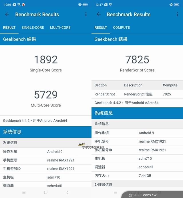Image resolution: width=183 pixels, height=198 pixels.
Task: Tap 'Section' column header
Action: pyautogui.click(x=101, y=85)
